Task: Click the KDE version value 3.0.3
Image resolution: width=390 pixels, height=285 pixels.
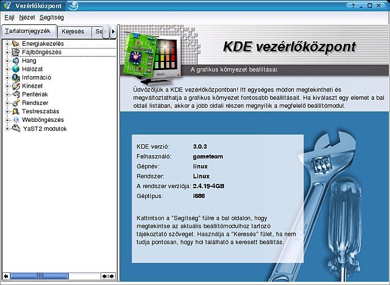Action: 200,147
